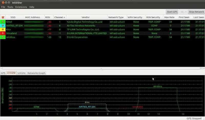Sort by First Seen column header
The width and height of the screenshot is (205, 120).
pos(184,17)
